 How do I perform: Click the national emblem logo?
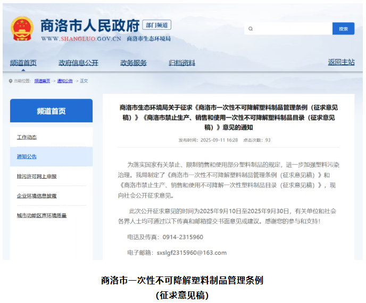[22, 29]
